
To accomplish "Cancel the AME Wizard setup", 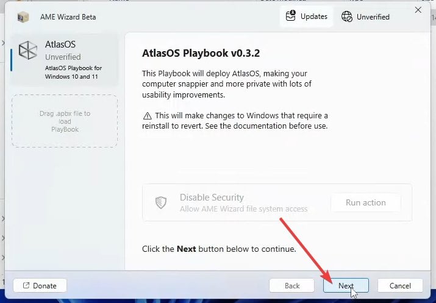I will pyautogui.click(x=400, y=285).
